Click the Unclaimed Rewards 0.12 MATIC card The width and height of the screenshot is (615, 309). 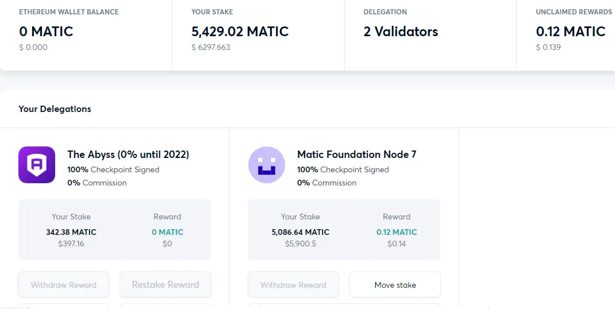(566, 35)
